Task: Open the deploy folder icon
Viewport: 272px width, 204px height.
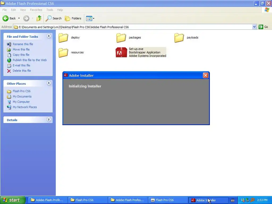Action: [63, 38]
